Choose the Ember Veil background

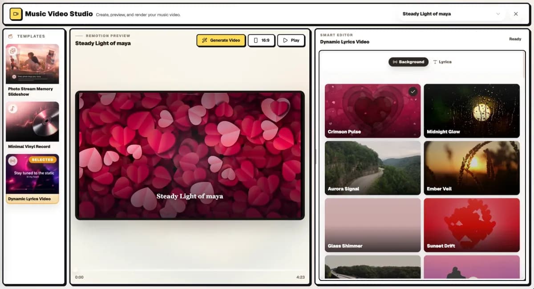click(x=472, y=168)
